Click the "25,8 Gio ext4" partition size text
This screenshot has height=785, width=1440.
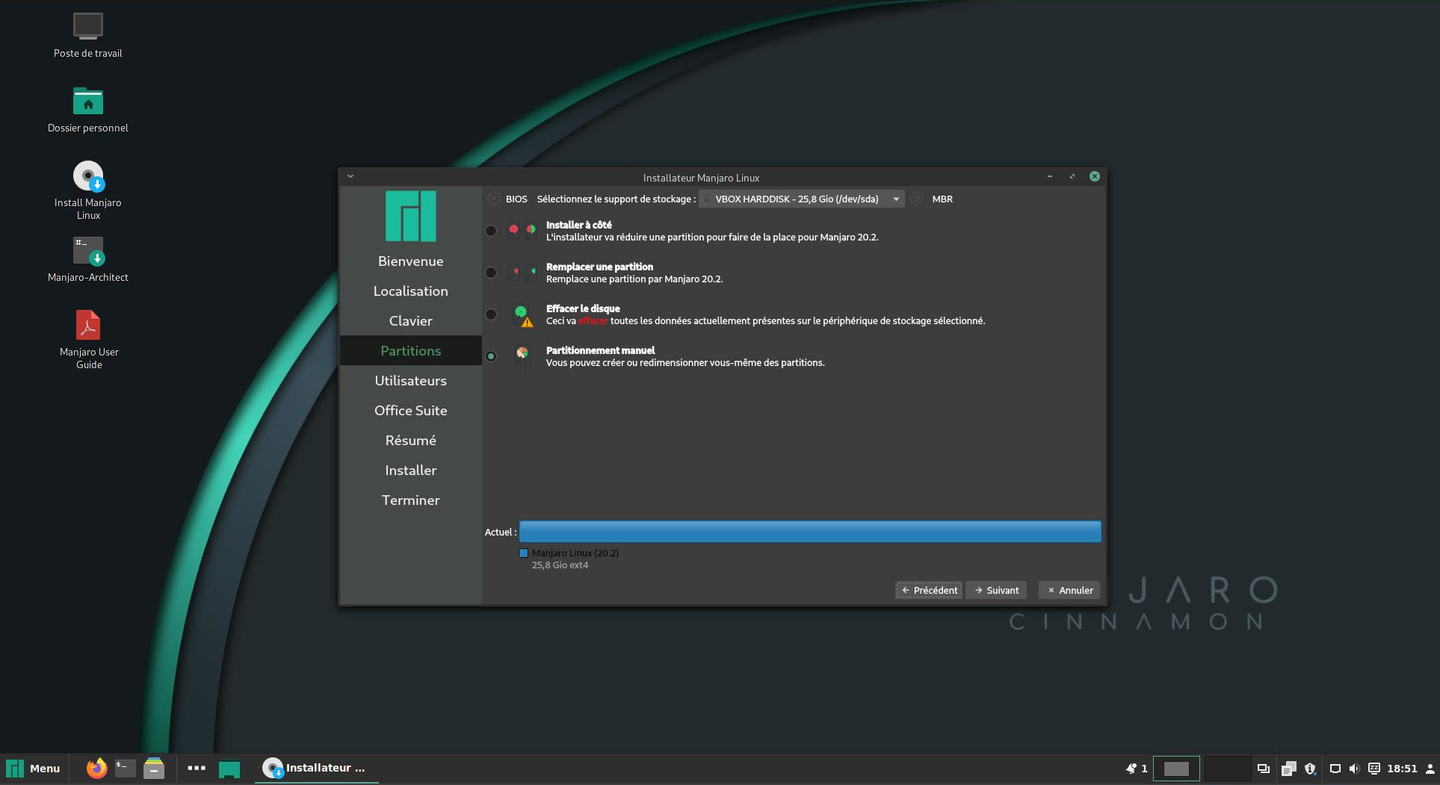[x=560, y=565]
